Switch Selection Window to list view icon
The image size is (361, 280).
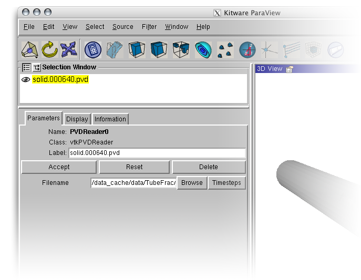pos(26,67)
